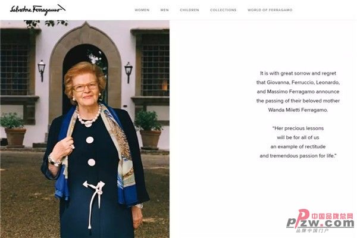Click the 'Her precious lessons' quote line
Screen dimensions: 357x238
[x=298, y=129]
